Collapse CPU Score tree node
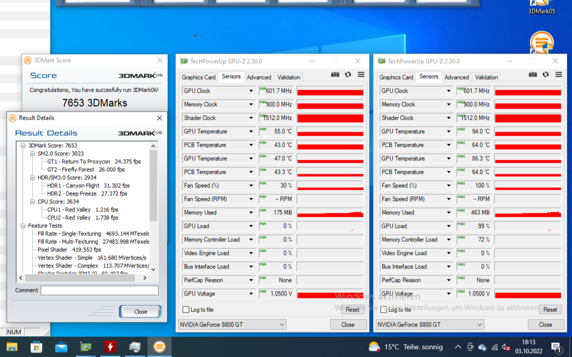Image resolution: width=572 pixels, height=357 pixels. [x=32, y=202]
